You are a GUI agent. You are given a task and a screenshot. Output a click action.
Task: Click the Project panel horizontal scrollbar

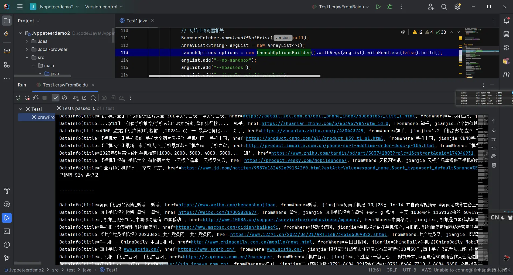42,76
